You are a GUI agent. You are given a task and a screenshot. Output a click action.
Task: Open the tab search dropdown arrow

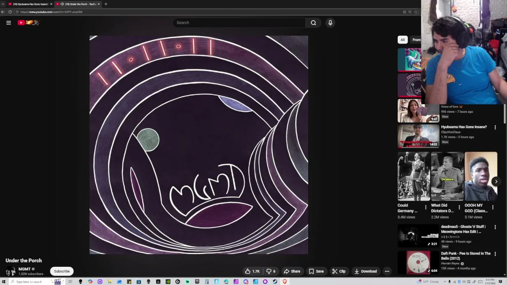(3, 4)
